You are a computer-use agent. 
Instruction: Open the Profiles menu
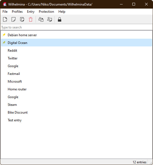(17, 12)
